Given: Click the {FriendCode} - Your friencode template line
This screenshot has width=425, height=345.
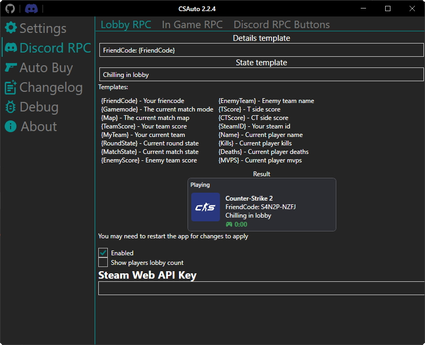Looking at the screenshot, I should tap(142, 101).
